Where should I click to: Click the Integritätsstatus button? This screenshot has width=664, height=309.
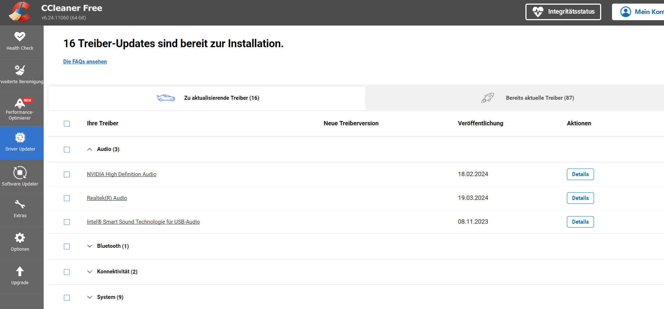point(563,12)
